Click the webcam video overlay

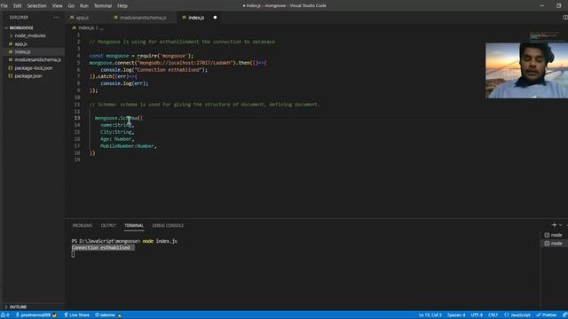point(526,71)
